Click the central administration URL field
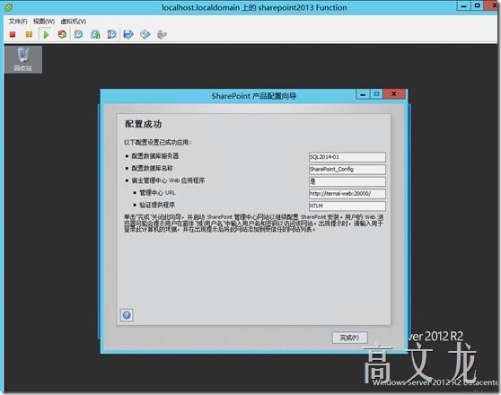This screenshot has height=395, width=501. tap(347, 194)
